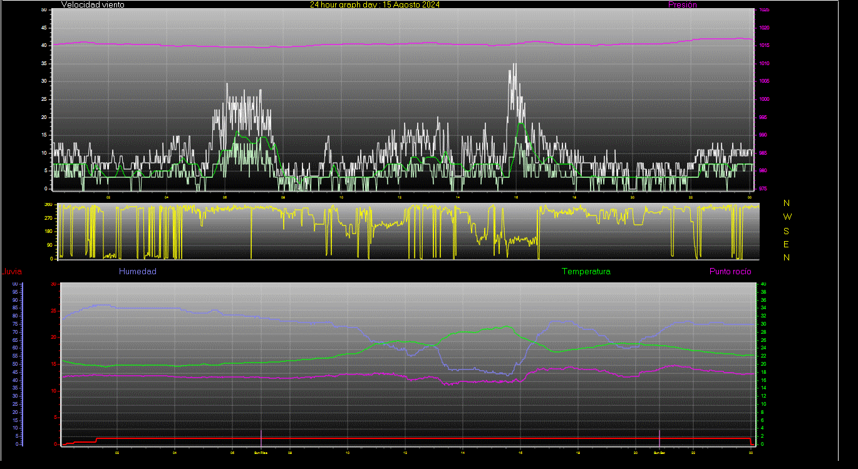Click the '12' hour tick under bottom graph
Image resolution: width=858 pixels, height=469 pixels.
[x=405, y=452]
